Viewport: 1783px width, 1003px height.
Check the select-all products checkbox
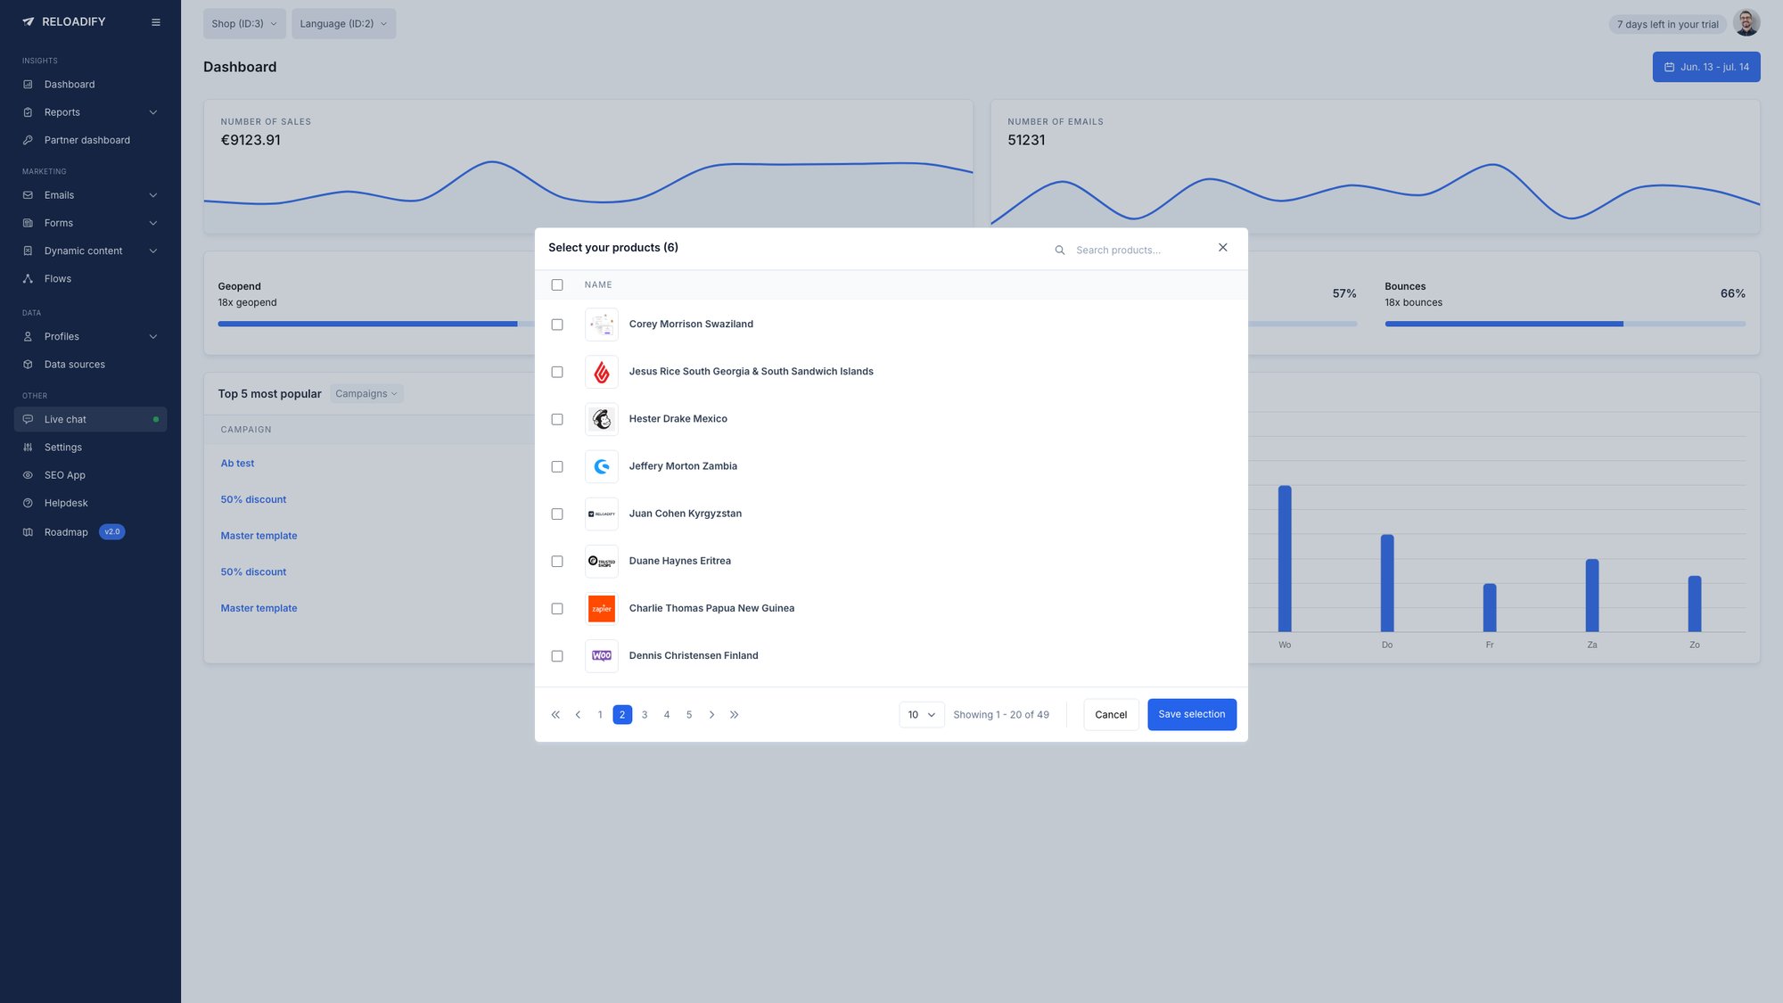pos(557,284)
